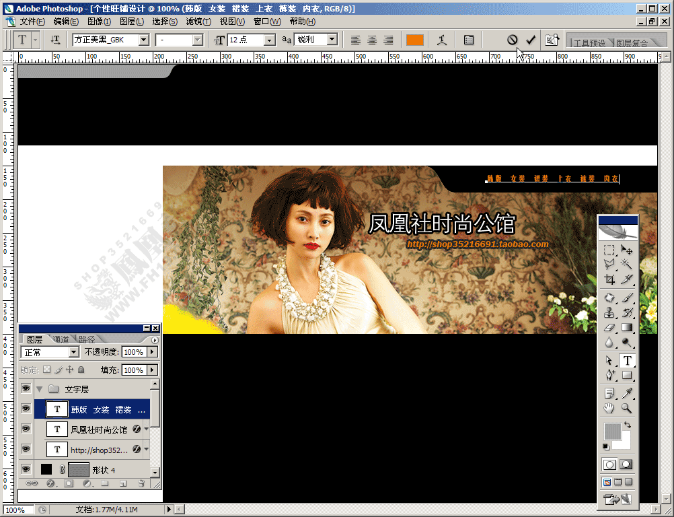The image size is (674, 517).
Task: Hide the 凤凰社时尚公馆 text layer
Action: (x=26, y=429)
